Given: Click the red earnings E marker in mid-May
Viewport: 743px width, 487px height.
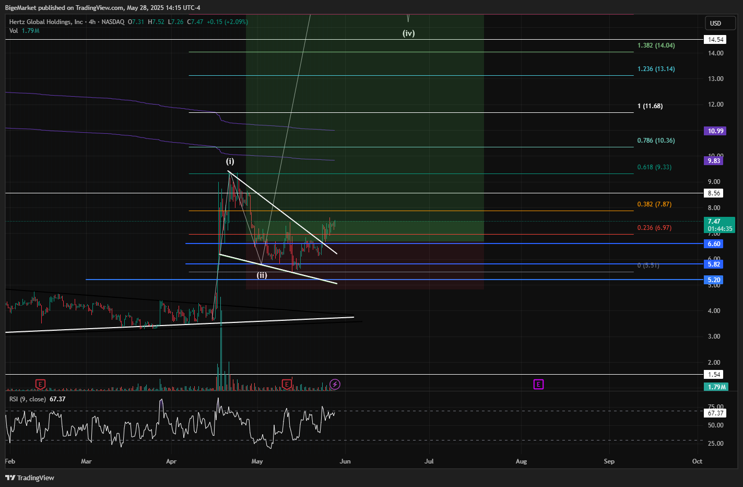Looking at the screenshot, I should coord(287,385).
